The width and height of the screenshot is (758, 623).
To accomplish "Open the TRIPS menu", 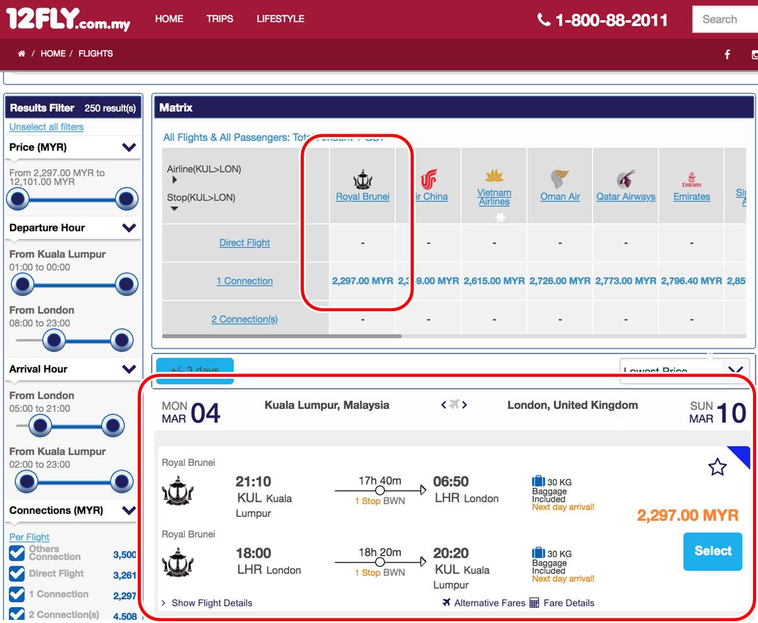I will 220,19.
